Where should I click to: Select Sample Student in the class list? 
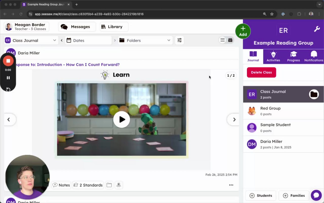283,128
